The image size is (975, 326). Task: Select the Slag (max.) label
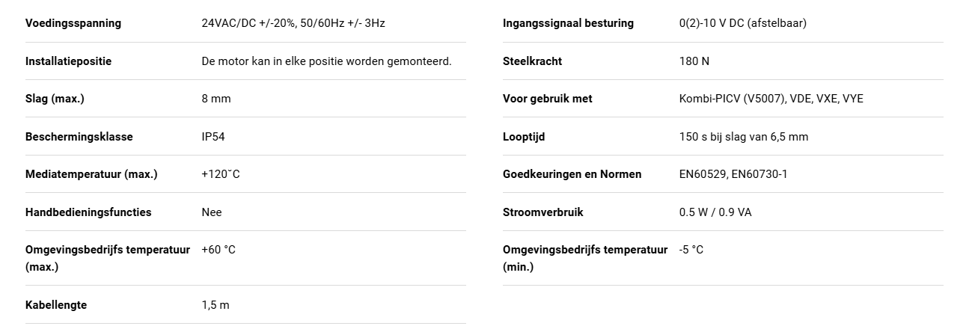pyautogui.click(x=55, y=99)
